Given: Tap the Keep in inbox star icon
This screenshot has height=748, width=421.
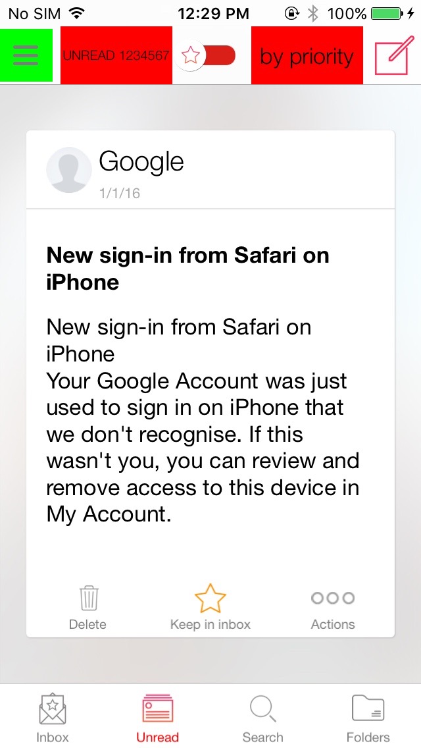Looking at the screenshot, I should click(210, 599).
